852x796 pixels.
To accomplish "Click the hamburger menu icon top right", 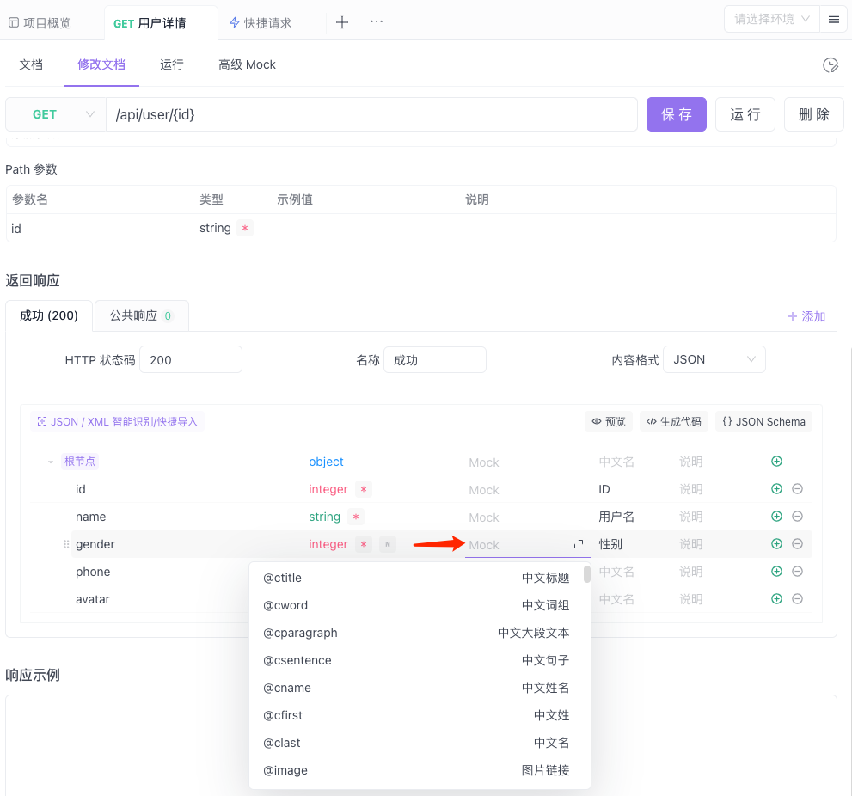I will tap(834, 19).
